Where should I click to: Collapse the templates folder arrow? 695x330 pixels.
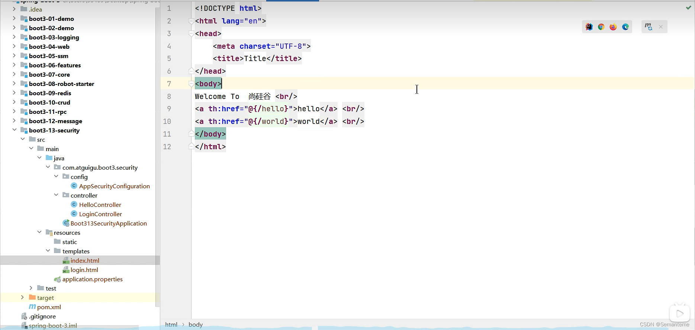tap(48, 251)
